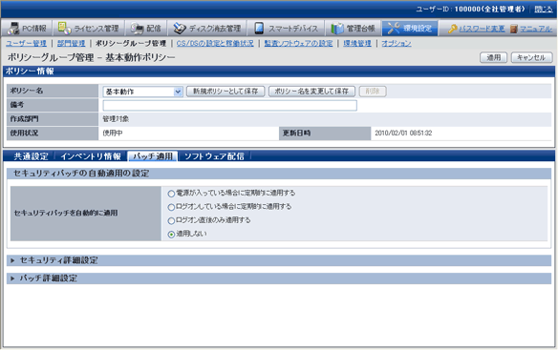Open CS/DSの設定と稼働状況 link
Viewport: 558px width, 350px height.
(215, 43)
